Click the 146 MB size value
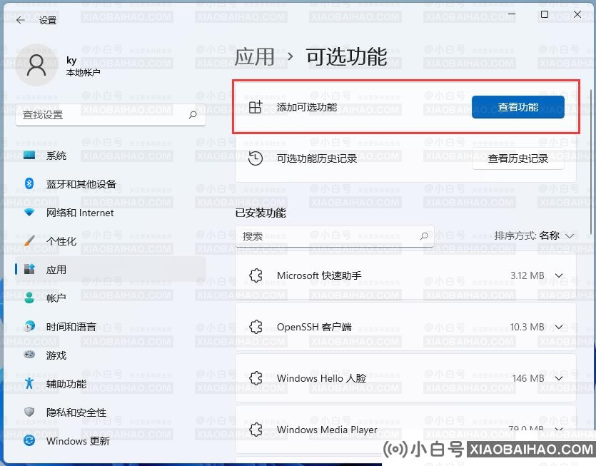 (528, 378)
